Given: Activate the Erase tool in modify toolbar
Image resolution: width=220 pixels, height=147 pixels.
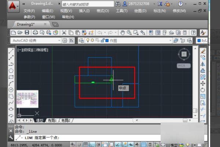Looking at the screenshot, I should click(x=203, y=51).
